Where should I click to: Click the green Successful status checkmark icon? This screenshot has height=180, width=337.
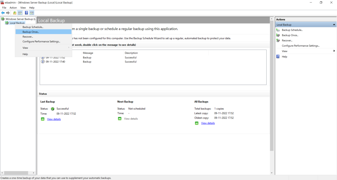(x=52, y=109)
